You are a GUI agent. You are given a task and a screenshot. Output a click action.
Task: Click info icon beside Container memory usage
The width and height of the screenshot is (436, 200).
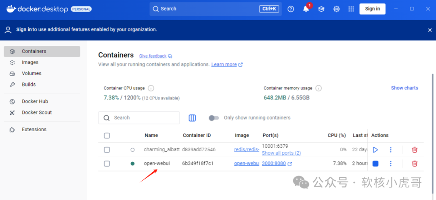[x=319, y=89]
